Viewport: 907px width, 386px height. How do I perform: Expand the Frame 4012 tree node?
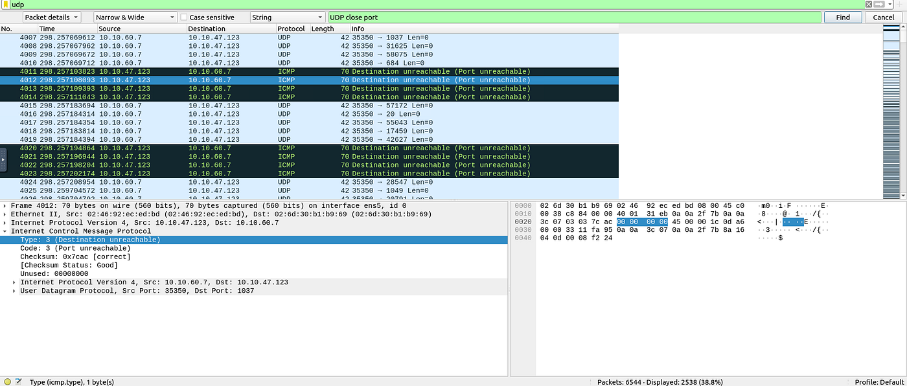[5, 205]
